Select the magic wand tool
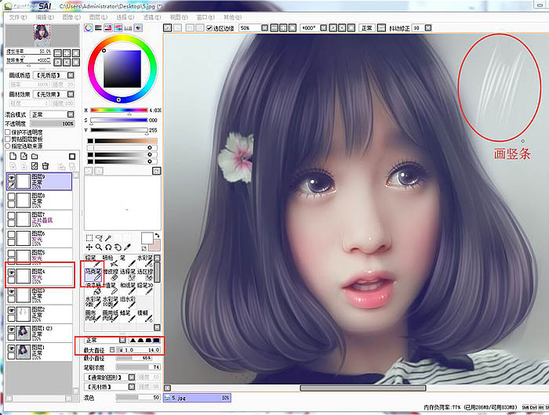549x415 pixels. (x=108, y=237)
